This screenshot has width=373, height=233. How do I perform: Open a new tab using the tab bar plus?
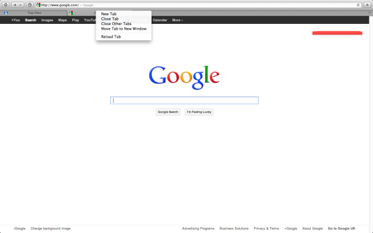[x=370, y=13]
